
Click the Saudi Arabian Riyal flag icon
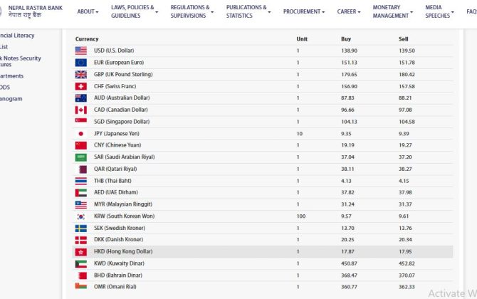[x=80, y=157]
